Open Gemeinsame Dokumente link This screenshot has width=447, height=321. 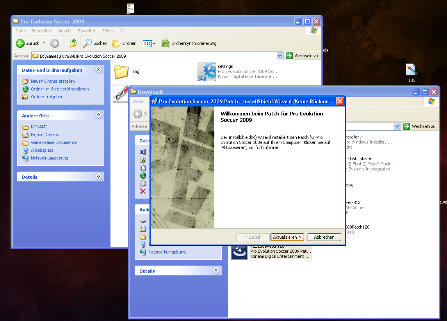[x=53, y=142]
